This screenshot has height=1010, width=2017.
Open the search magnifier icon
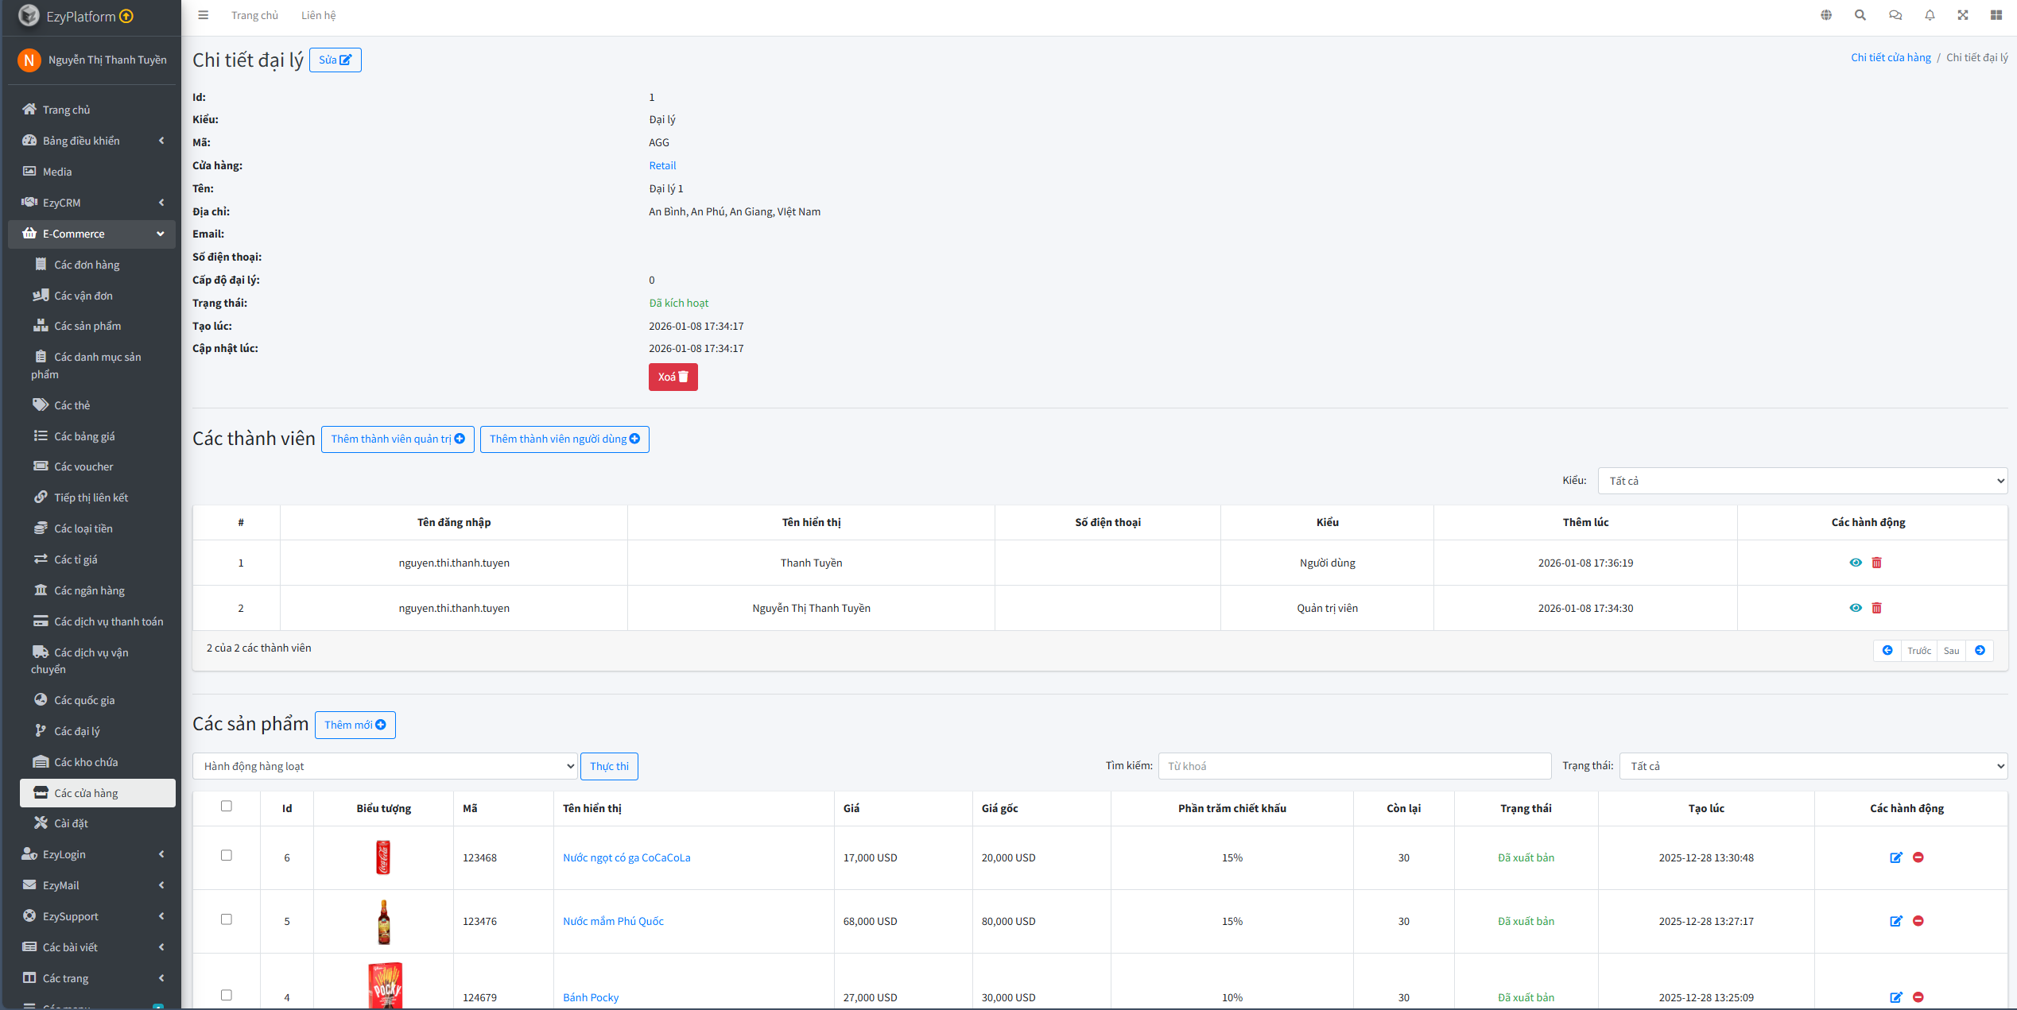1860,15
